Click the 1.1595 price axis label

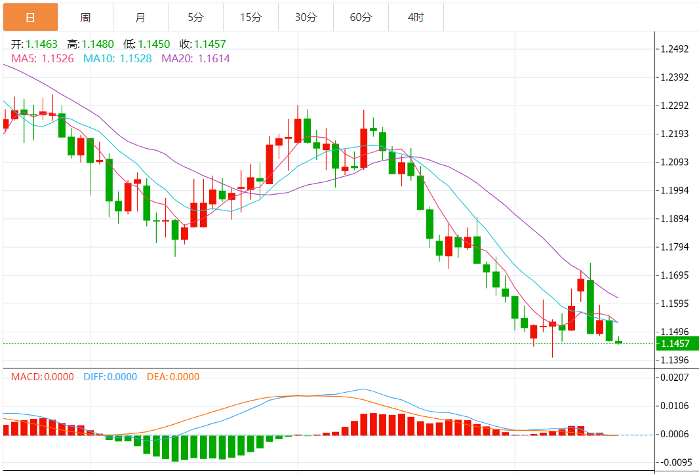(675, 304)
